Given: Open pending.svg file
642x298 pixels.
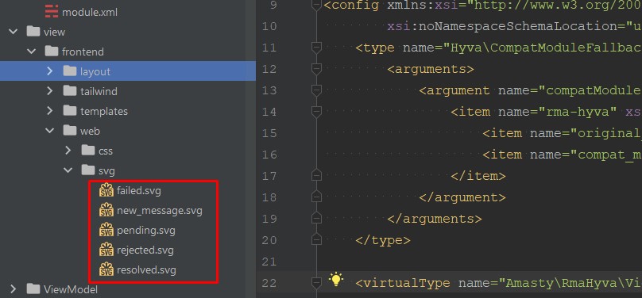Looking at the screenshot, I should coord(146,230).
